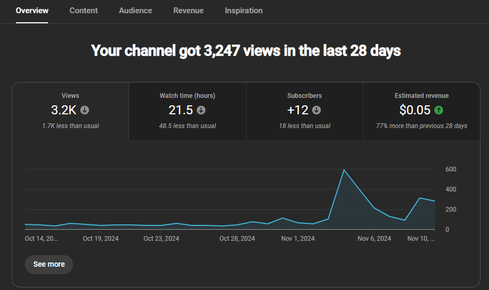Select the Views metric card title
The height and width of the screenshot is (290, 489).
(x=70, y=96)
